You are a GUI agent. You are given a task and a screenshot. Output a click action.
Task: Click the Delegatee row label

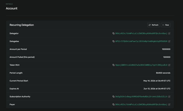point(14,41)
